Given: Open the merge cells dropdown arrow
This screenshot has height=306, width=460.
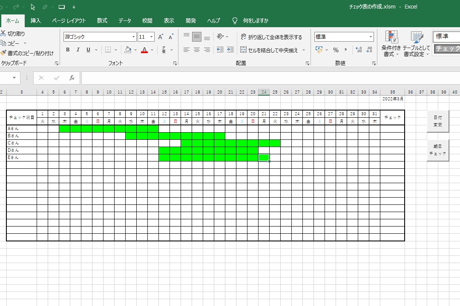Looking at the screenshot, I should [304, 50].
